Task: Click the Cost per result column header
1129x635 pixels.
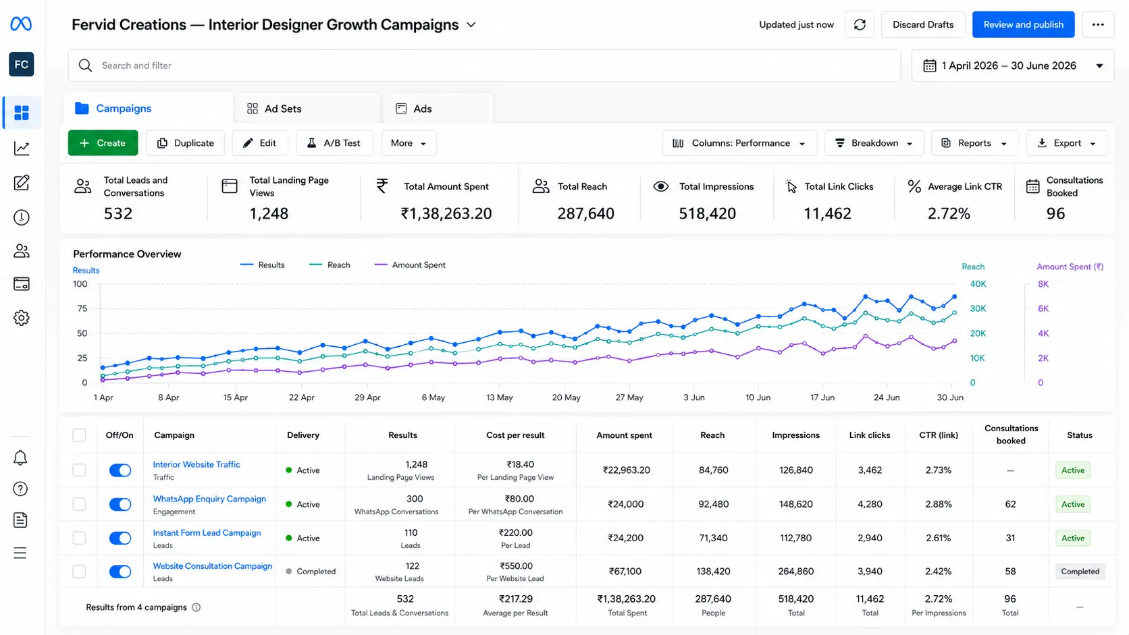Action: pos(515,435)
